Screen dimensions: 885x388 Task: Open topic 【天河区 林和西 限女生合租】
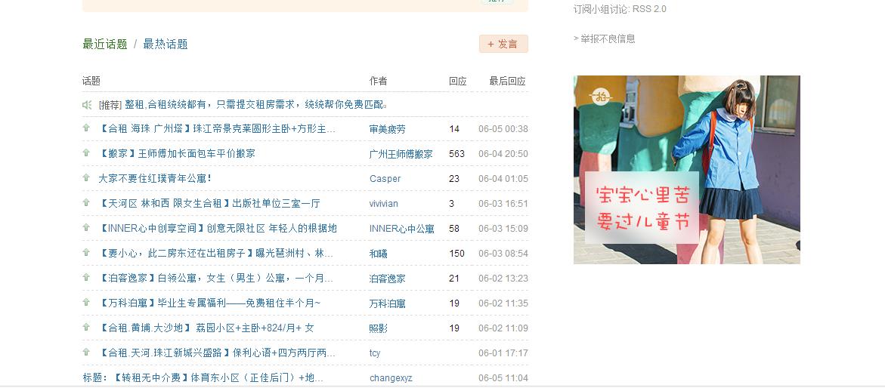pyautogui.click(x=209, y=204)
